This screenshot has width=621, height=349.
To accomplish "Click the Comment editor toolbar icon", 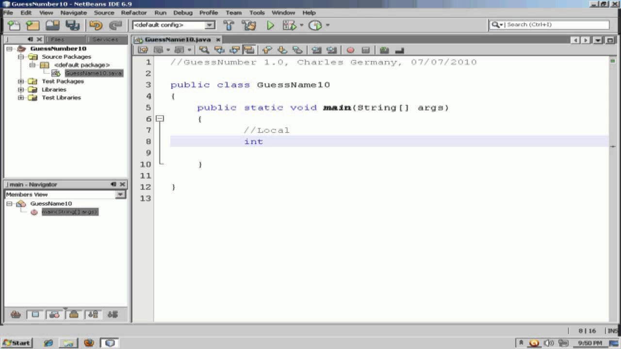I will pos(384,50).
